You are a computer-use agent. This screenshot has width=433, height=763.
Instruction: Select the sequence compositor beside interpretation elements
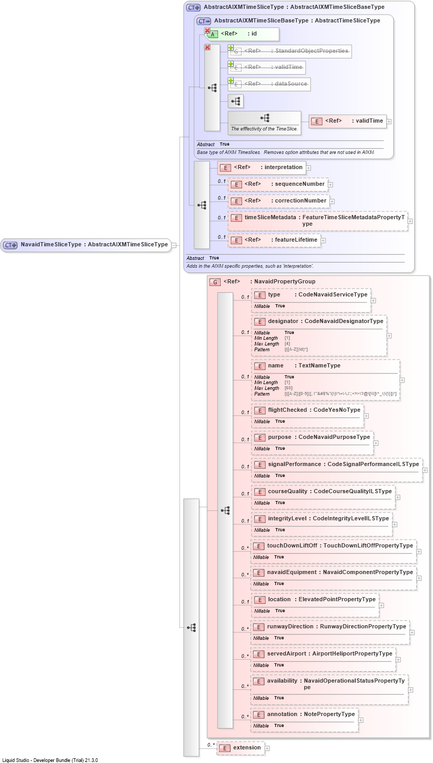pos(202,205)
